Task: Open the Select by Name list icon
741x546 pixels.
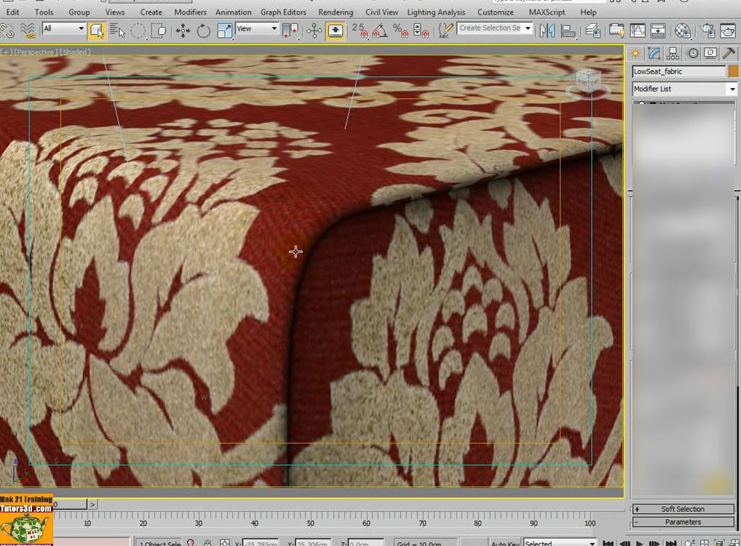Action: click(118, 31)
